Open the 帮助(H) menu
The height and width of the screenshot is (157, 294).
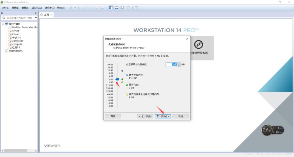[61, 8]
